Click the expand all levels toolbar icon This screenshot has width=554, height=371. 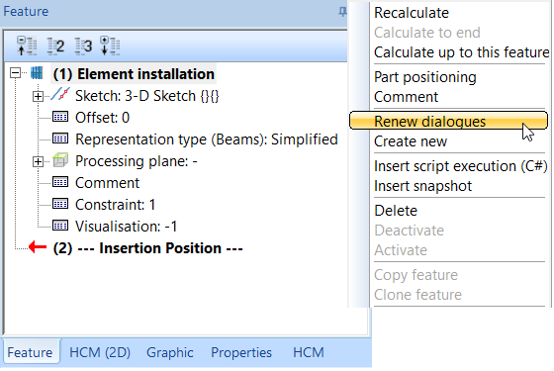[x=110, y=46]
